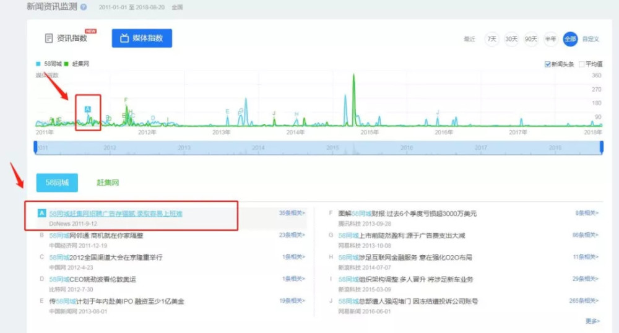
Task: Click the A badge beside first headline
Action: (41, 214)
